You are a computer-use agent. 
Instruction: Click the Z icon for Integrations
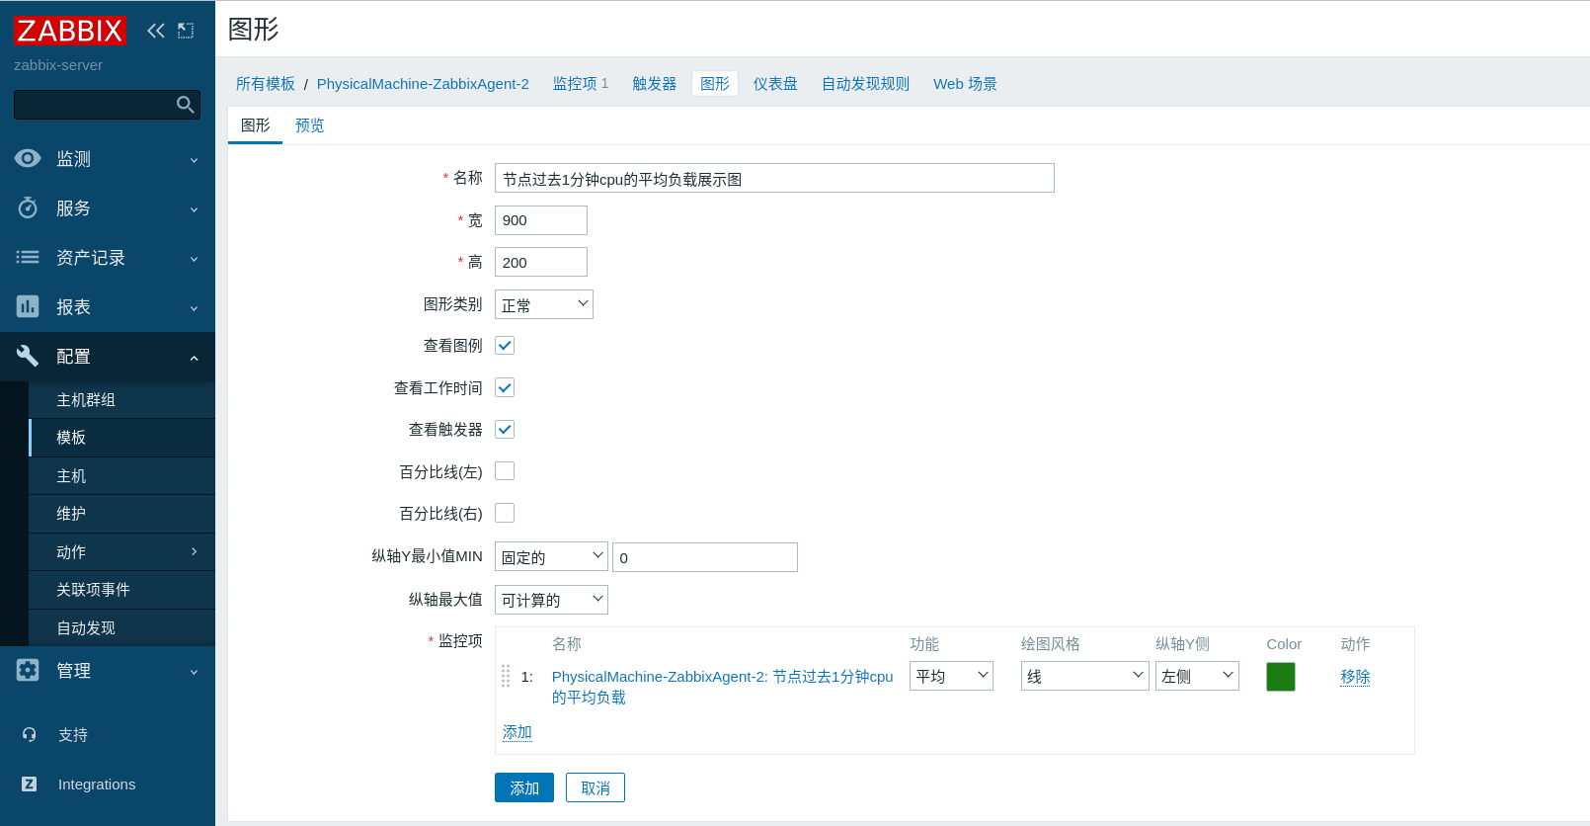(29, 784)
